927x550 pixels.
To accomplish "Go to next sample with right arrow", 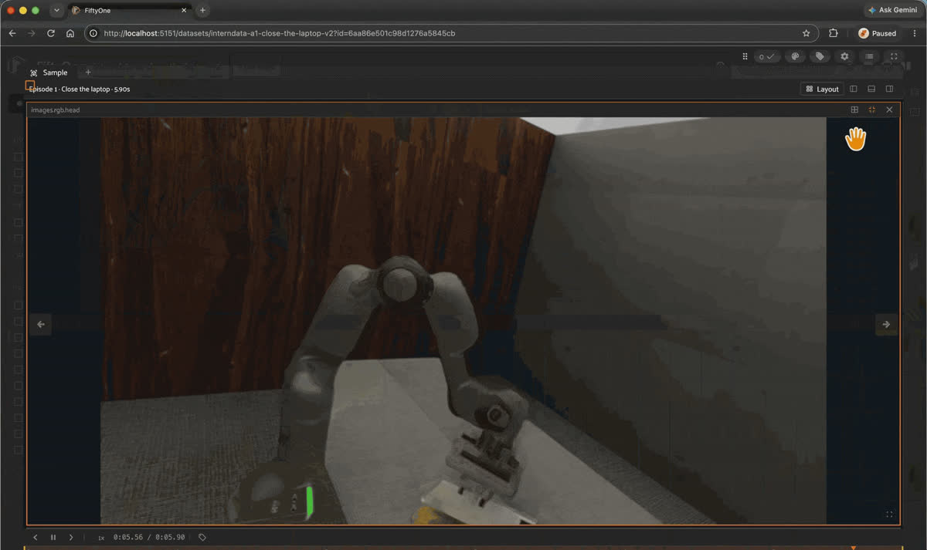I will tap(886, 324).
